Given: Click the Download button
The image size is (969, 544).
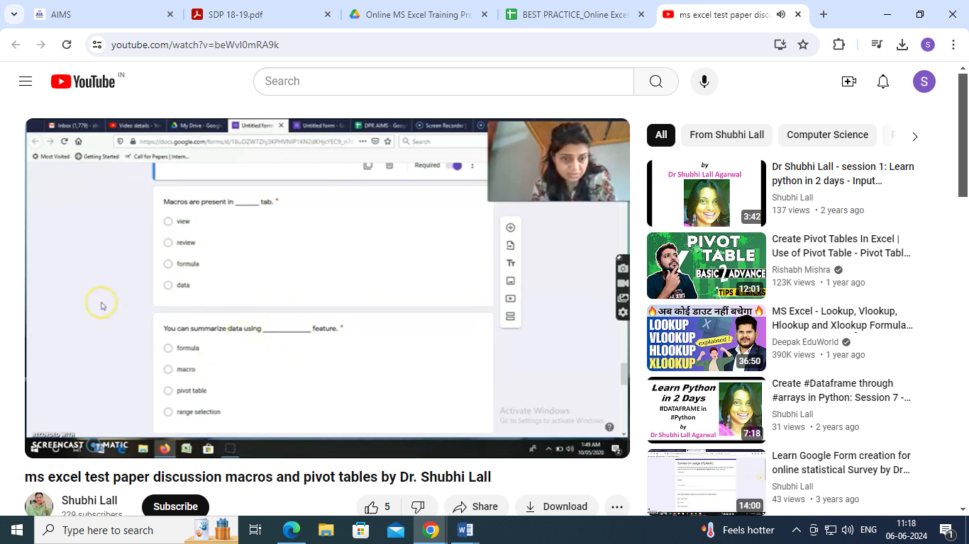Looking at the screenshot, I should pos(556,506).
